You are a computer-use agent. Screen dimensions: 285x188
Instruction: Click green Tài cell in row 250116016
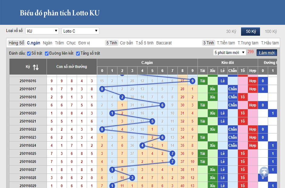[x=203, y=81]
